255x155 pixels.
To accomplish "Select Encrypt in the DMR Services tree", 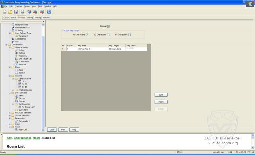I will [x=22, y=98].
